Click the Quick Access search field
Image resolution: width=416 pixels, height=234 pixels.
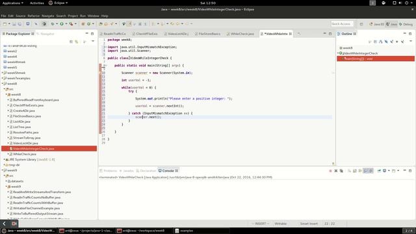[x=343, y=24]
